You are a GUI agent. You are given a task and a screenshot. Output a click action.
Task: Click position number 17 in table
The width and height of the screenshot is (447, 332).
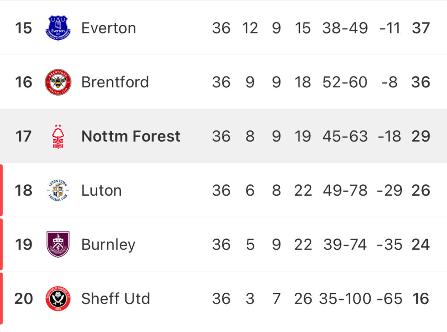[x=24, y=136]
